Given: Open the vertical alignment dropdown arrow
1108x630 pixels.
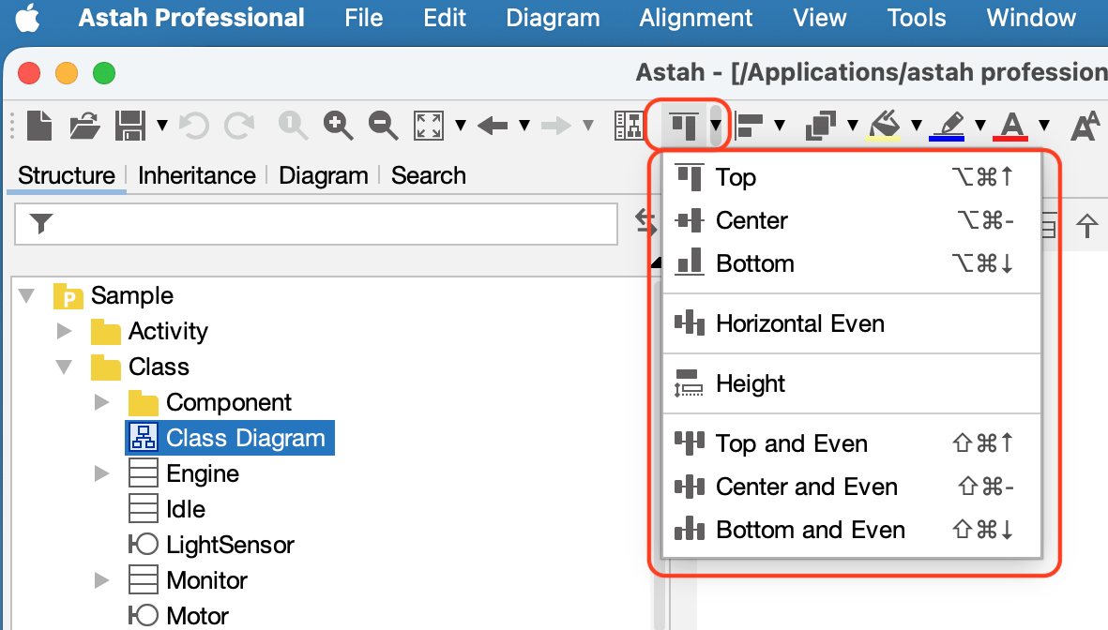Looking at the screenshot, I should click(780, 126).
